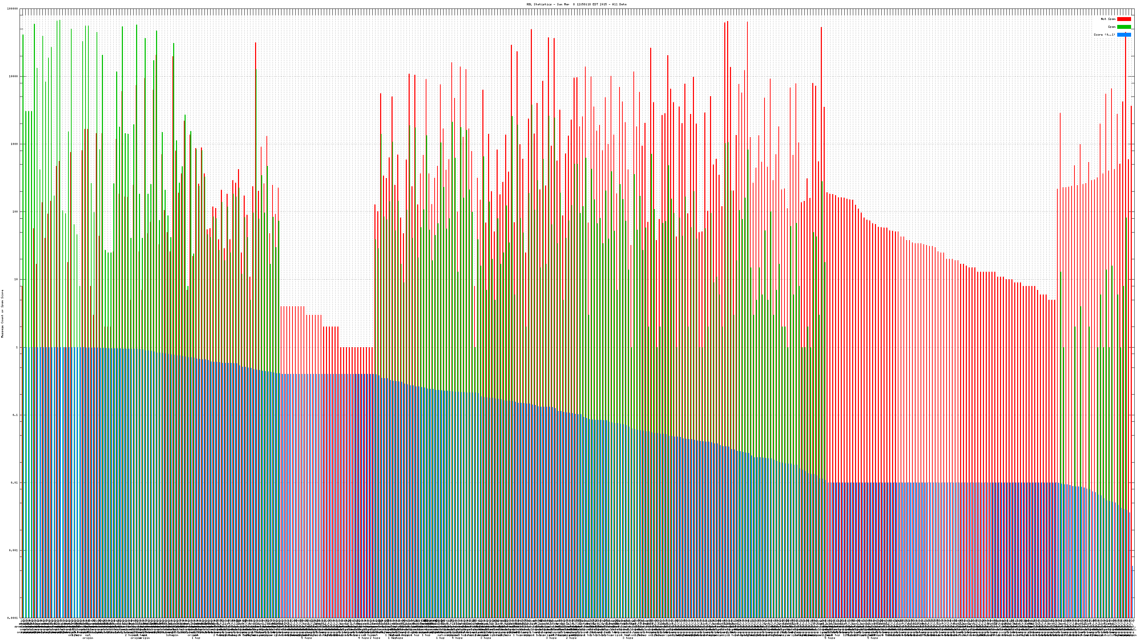The image size is (1140, 641).
Task: Click the 0.0001 y-axis tick label
Action: 13,618
